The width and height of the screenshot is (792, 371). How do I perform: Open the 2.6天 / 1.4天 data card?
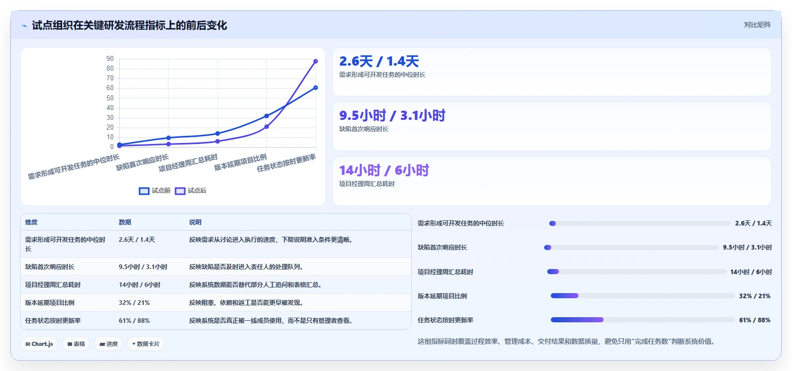[x=552, y=72]
